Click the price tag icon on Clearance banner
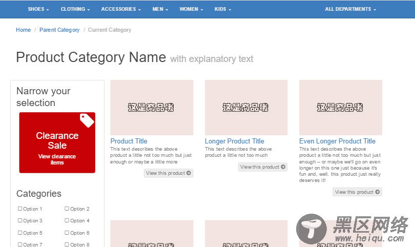 pyautogui.click(x=87, y=120)
